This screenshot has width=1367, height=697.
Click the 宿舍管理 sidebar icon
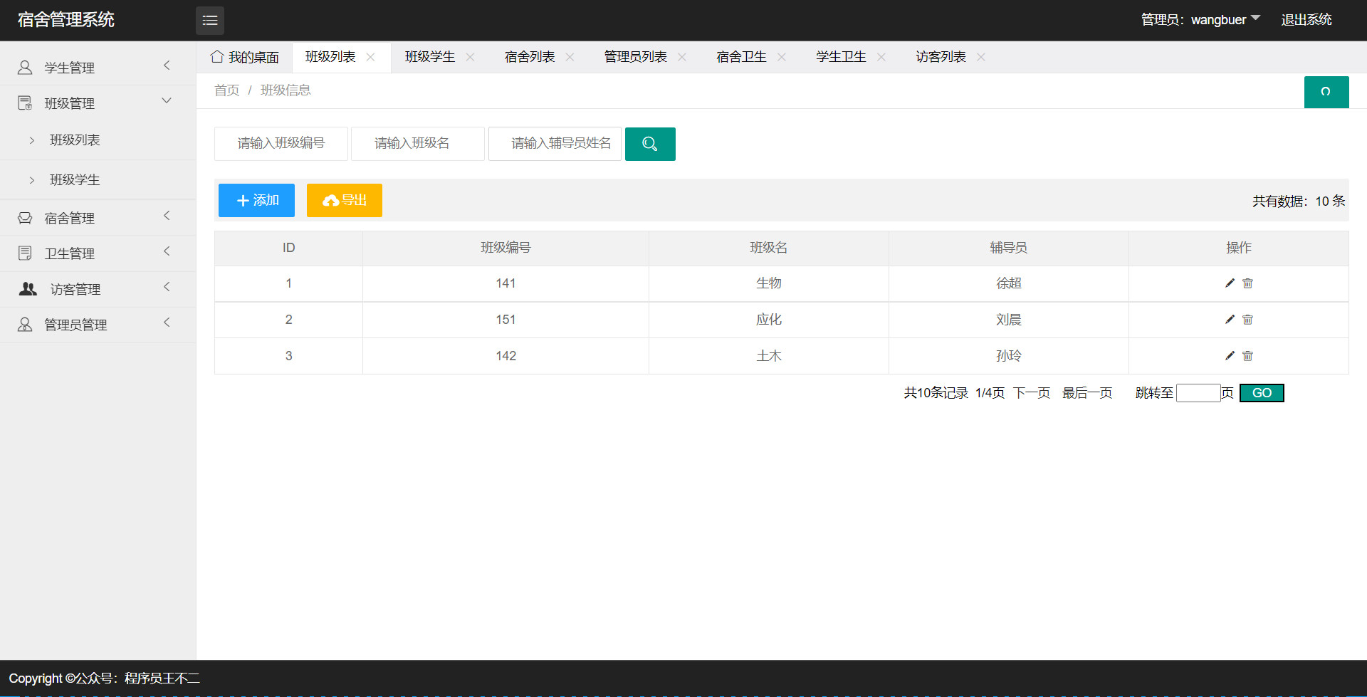click(25, 217)
